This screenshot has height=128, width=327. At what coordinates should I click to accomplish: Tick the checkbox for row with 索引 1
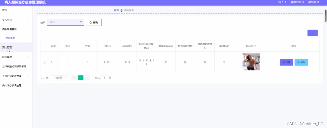(x=45, y=62)
